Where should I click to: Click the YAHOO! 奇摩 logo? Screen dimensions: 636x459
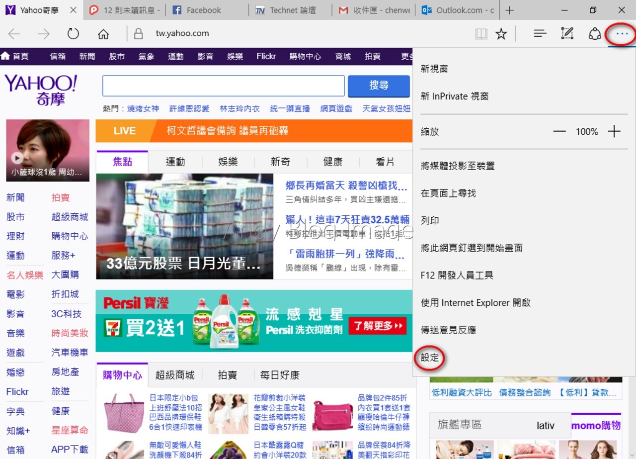click(x=41, y=90)
